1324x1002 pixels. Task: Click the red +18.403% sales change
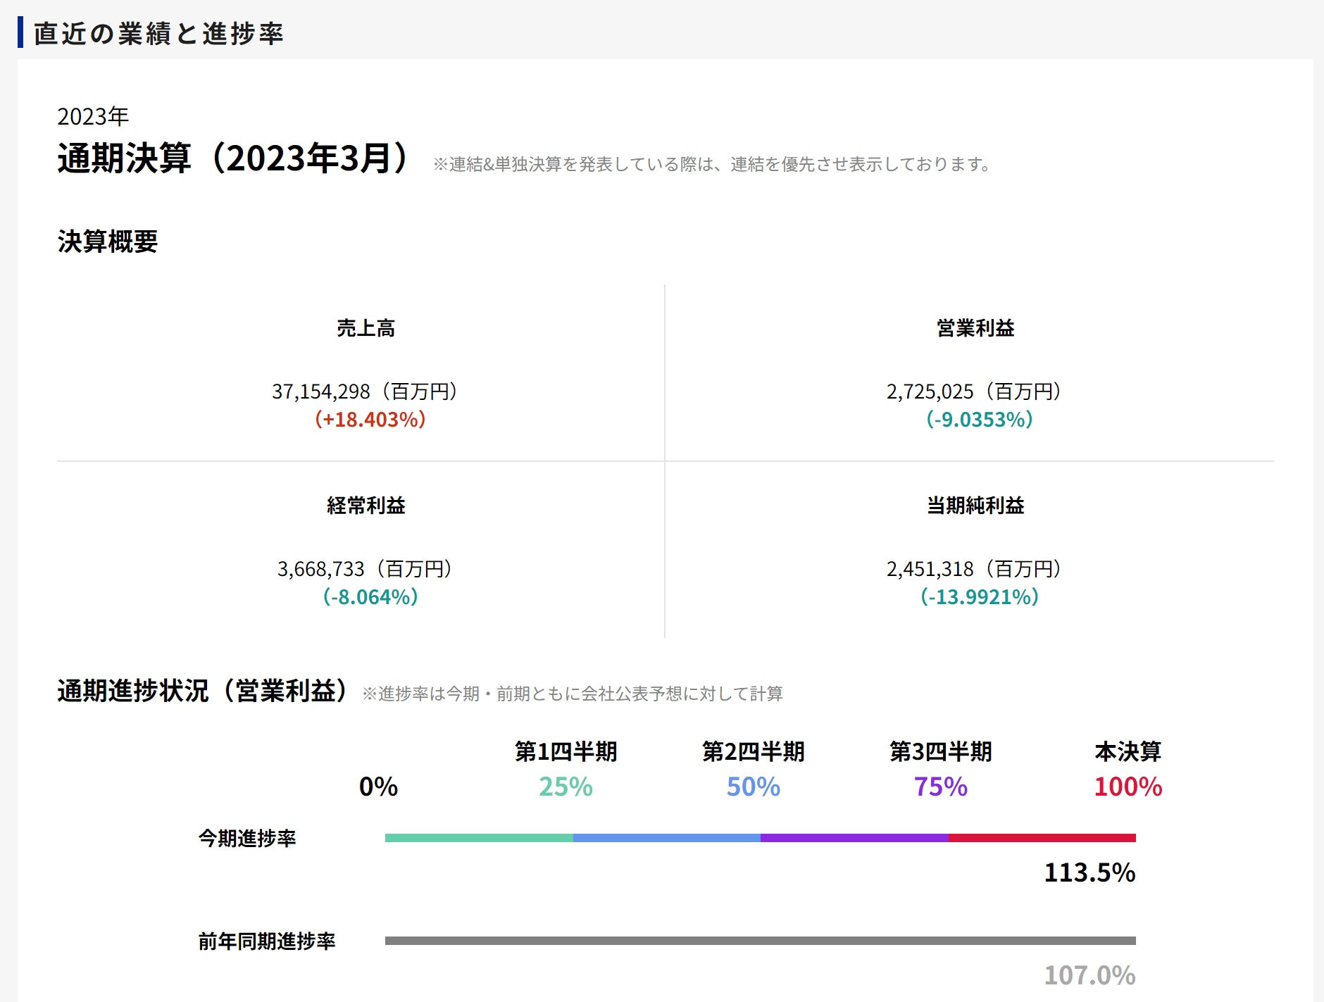tap(370, 420)
